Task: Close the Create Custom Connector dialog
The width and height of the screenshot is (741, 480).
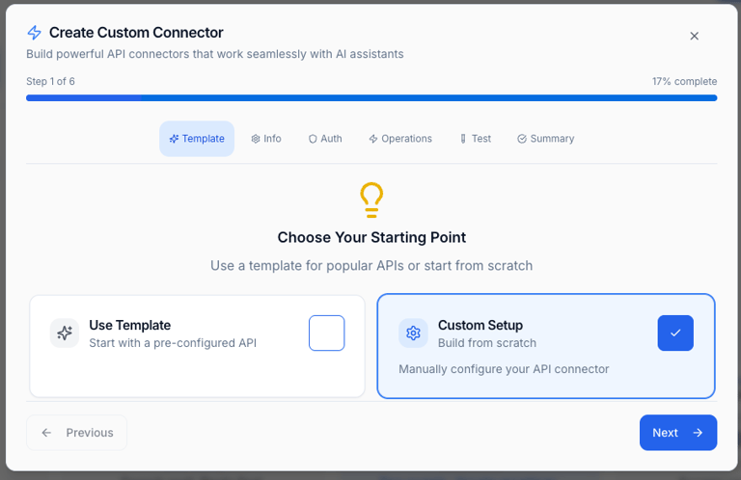Action: [695, 36]
